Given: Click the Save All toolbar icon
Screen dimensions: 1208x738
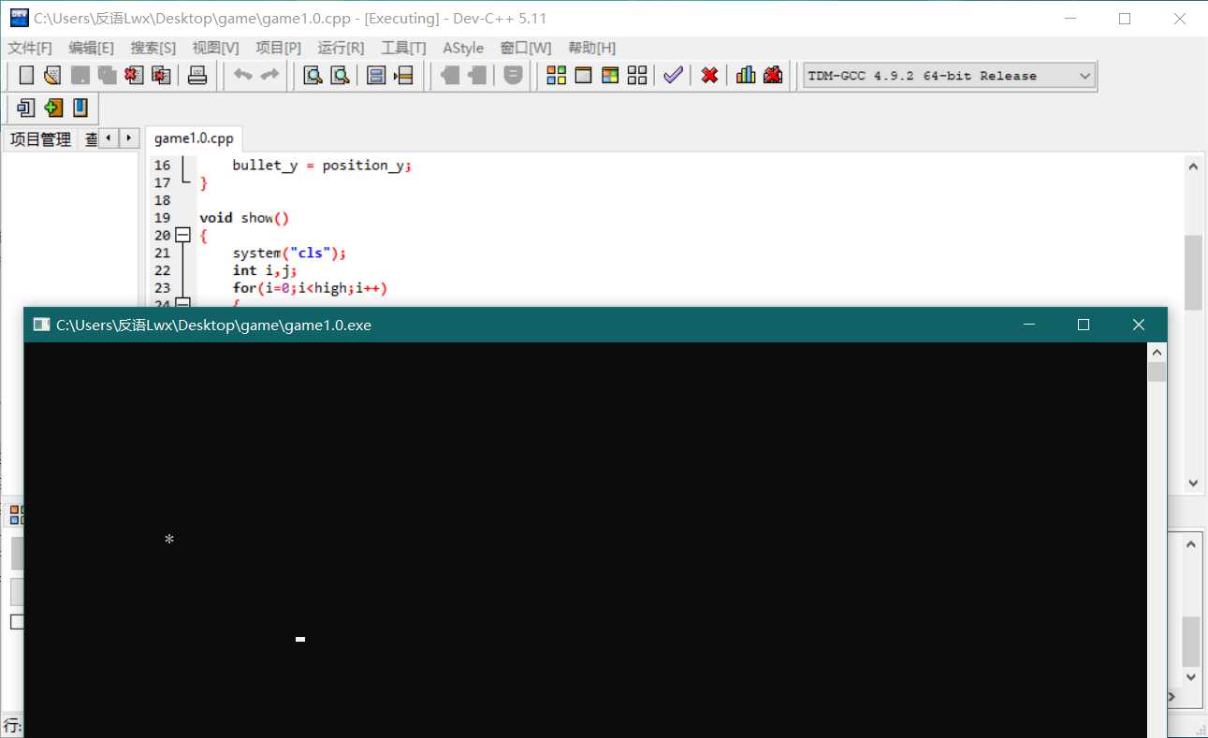Looking at the screenshot, I should [x=108, y=76].
